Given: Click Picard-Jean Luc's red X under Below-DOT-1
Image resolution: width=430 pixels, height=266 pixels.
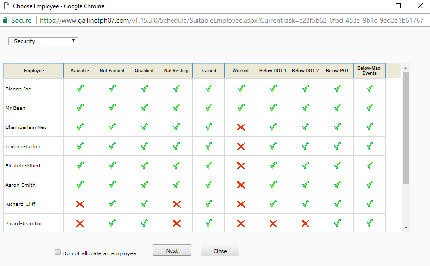Looking at the screenshot, I should [x=273, y=223].
